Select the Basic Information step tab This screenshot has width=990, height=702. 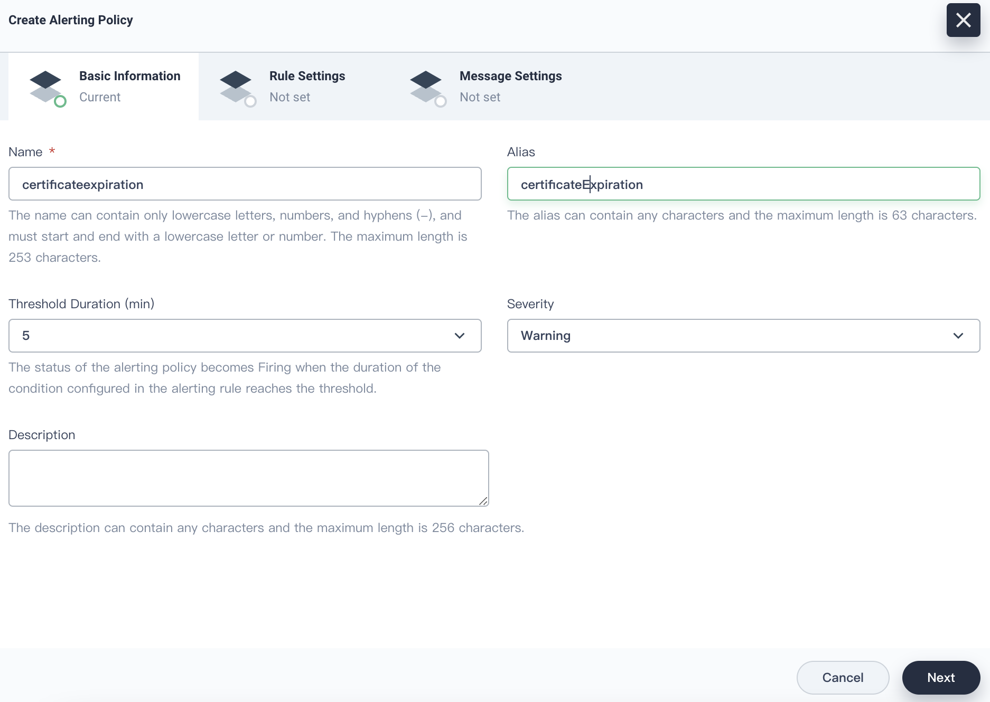click(x=129, y=86)
